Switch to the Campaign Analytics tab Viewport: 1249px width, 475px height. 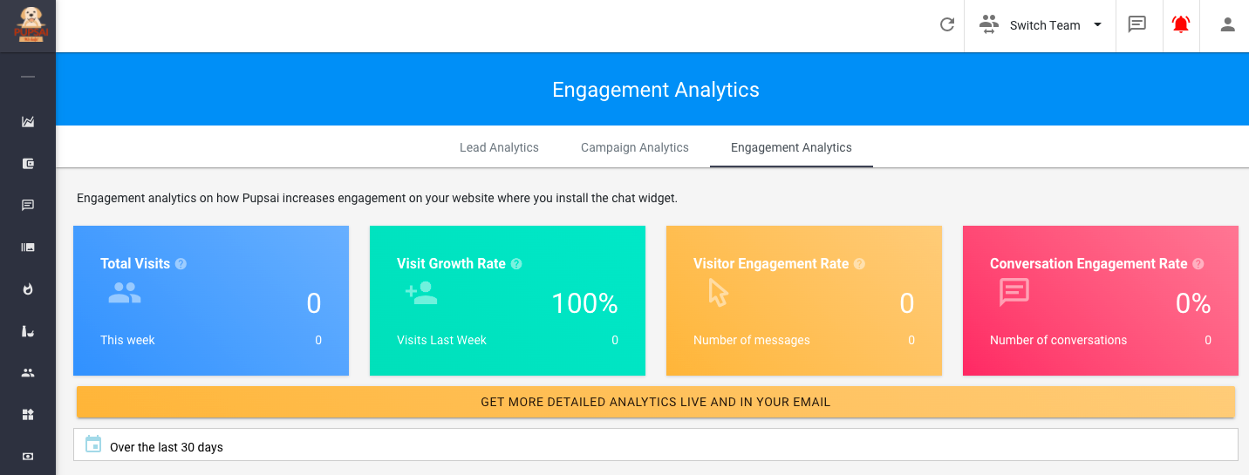[635, 147]
